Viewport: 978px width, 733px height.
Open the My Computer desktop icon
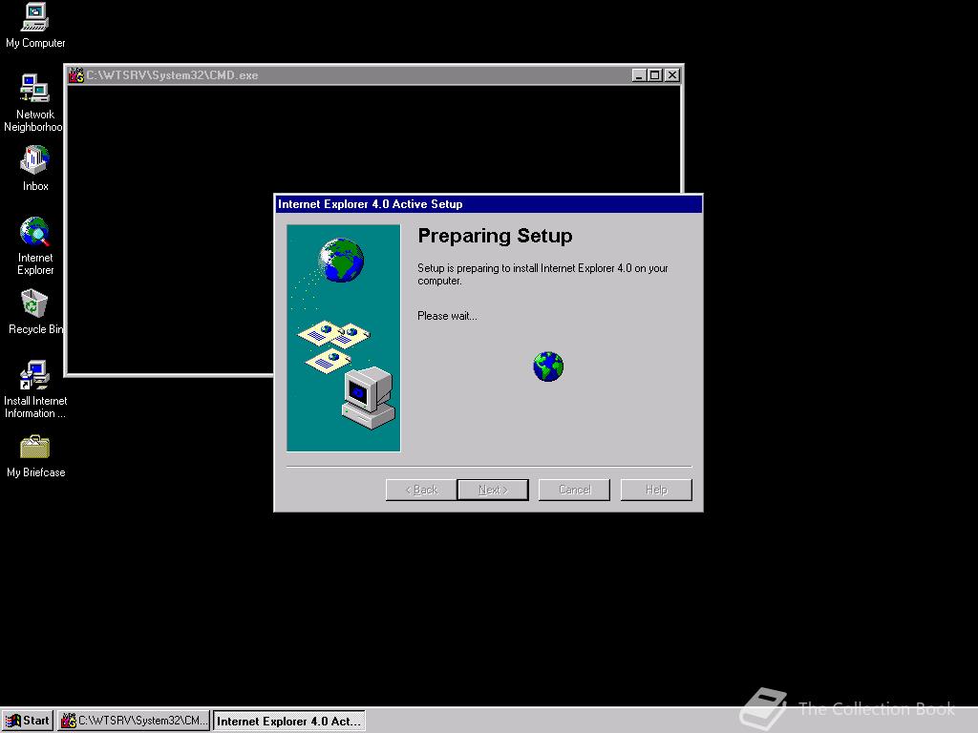click(35, 25)
